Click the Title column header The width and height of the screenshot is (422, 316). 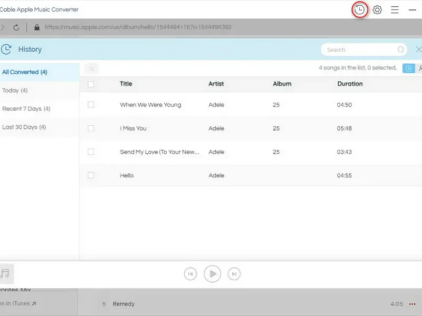point(126,84)
